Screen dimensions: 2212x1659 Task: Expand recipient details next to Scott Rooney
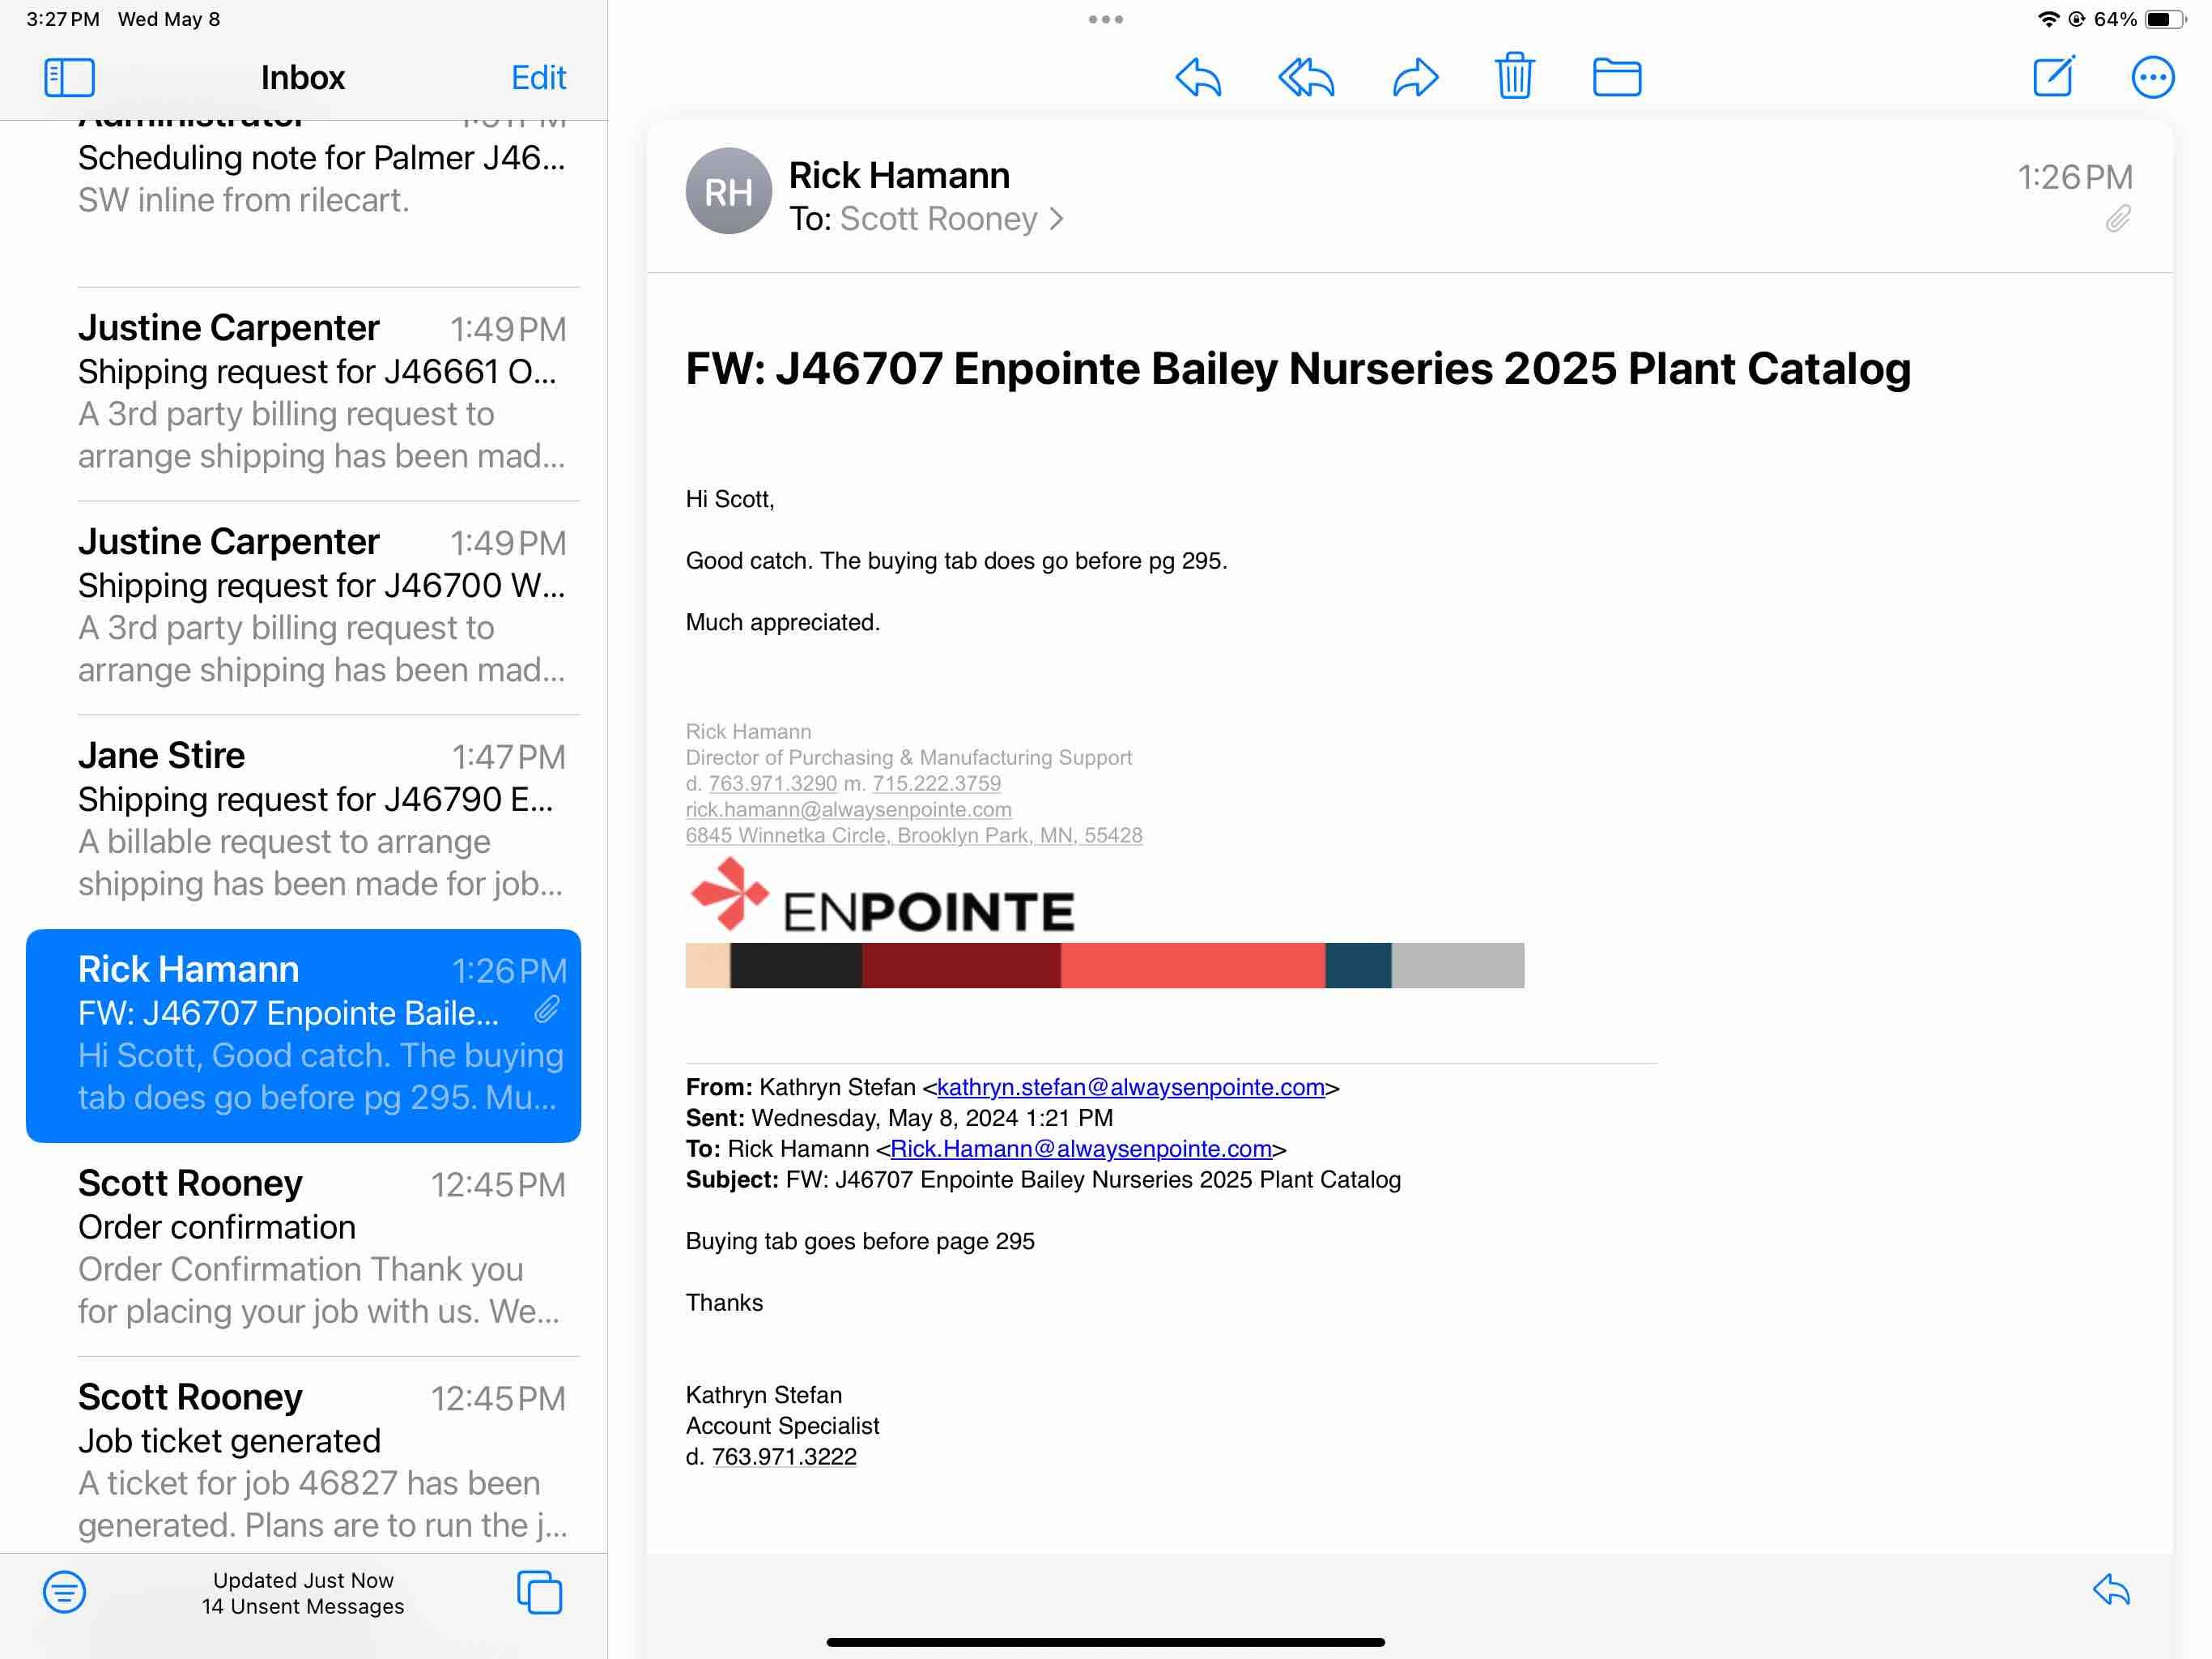coord(1057,220)
